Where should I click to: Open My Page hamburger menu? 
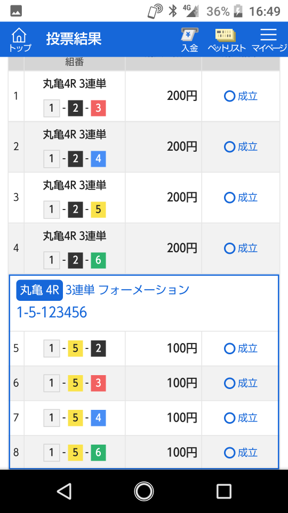[269, 40]
